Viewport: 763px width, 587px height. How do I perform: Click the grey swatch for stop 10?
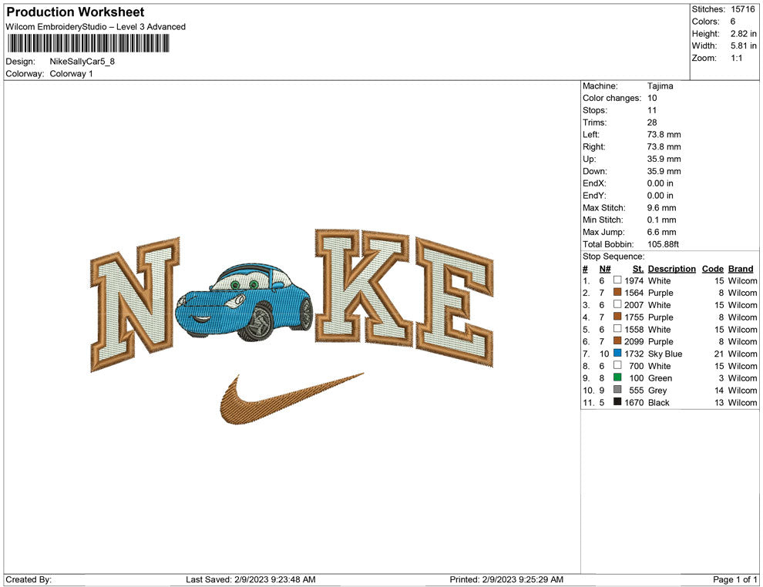(x=617, y=390)
